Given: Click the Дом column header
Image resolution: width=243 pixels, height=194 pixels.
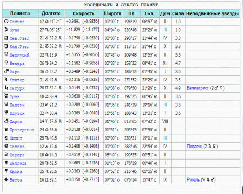Looking at the screenshot, I should [x=165, y=13].
